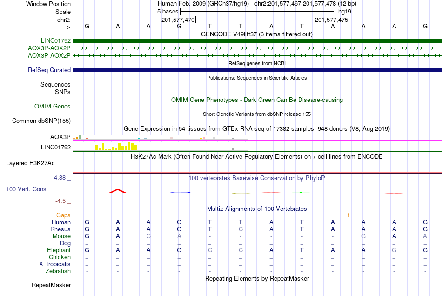Screen dimensions: 442x296
Task: Click '100 vertebrates Basewise Conservation by PhyloP' title
Action: [257, 178]
